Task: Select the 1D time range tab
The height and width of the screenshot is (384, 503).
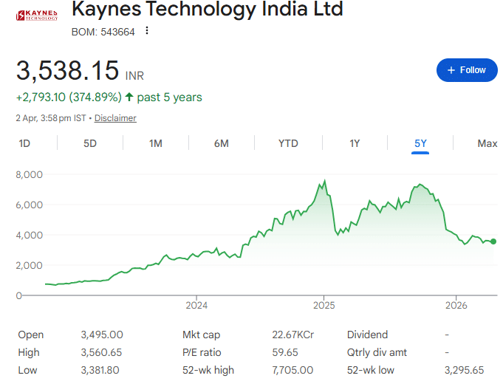Action: tap(24, 143)
